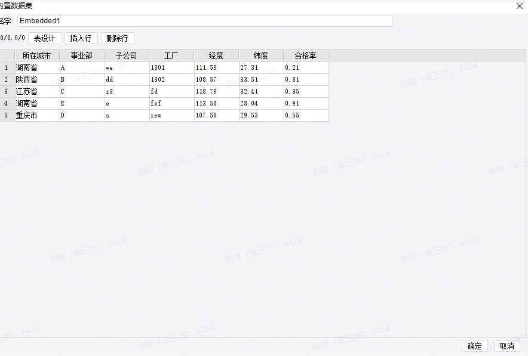The image size is (528, 356).
Task: Open the 表设计 table design button
Action: [44, 38]
